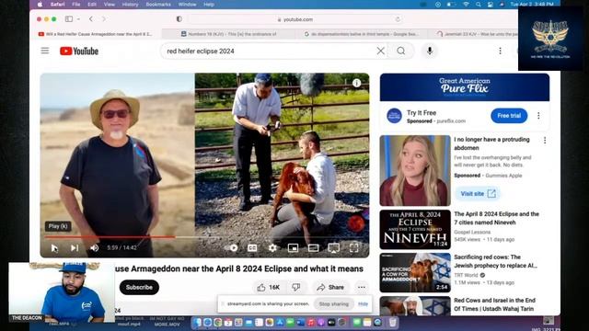Reload the page in Safari
Image resolution: width=589 pixels, height=331 pixels.
tap(398, 19)
